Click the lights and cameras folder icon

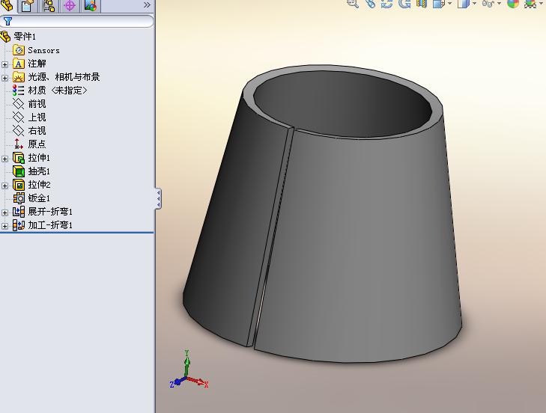[x=19, y=76]
